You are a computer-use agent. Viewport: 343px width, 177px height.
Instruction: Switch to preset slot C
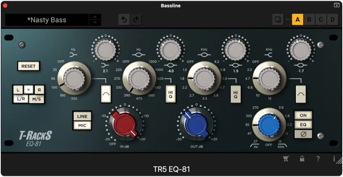321,20
